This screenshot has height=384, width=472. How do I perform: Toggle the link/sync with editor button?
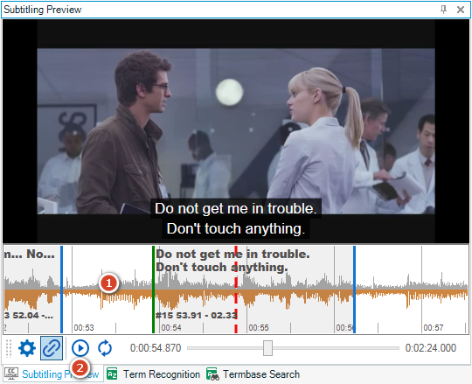tap(52, 348)
